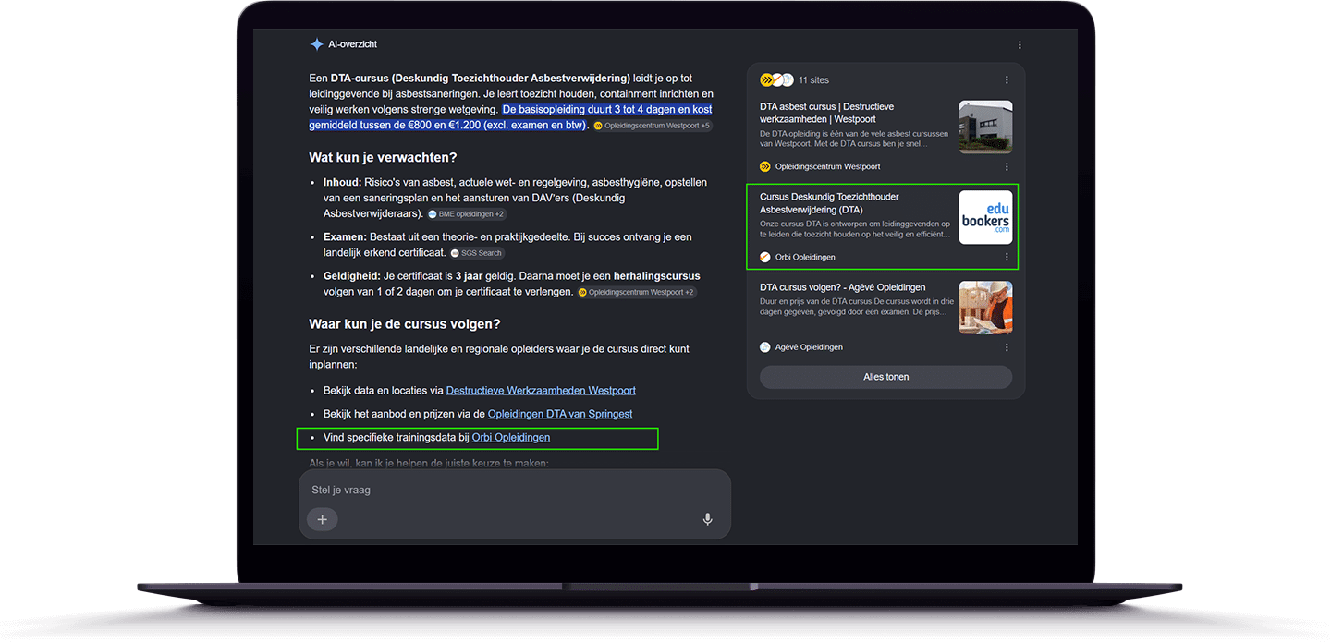Click the 'AI-overzicht' title text
The height and width of the screenshot is (642, 1331).
pos(352,44)
